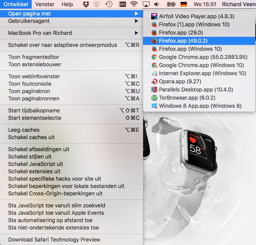Viewport: 256px width, 245px height.
Task: Click the shield S icon in menu bar
Action: tap(96, 4)
